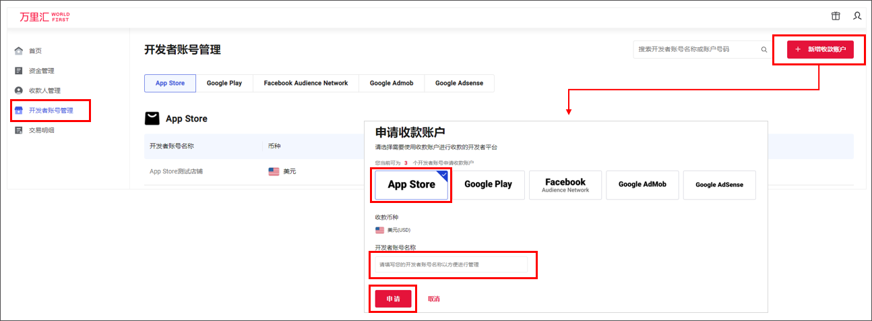The width and height of the screenshot is (872, 321).
Task: Click the US flag beside 美元(USD)
Action: [380, 230]
